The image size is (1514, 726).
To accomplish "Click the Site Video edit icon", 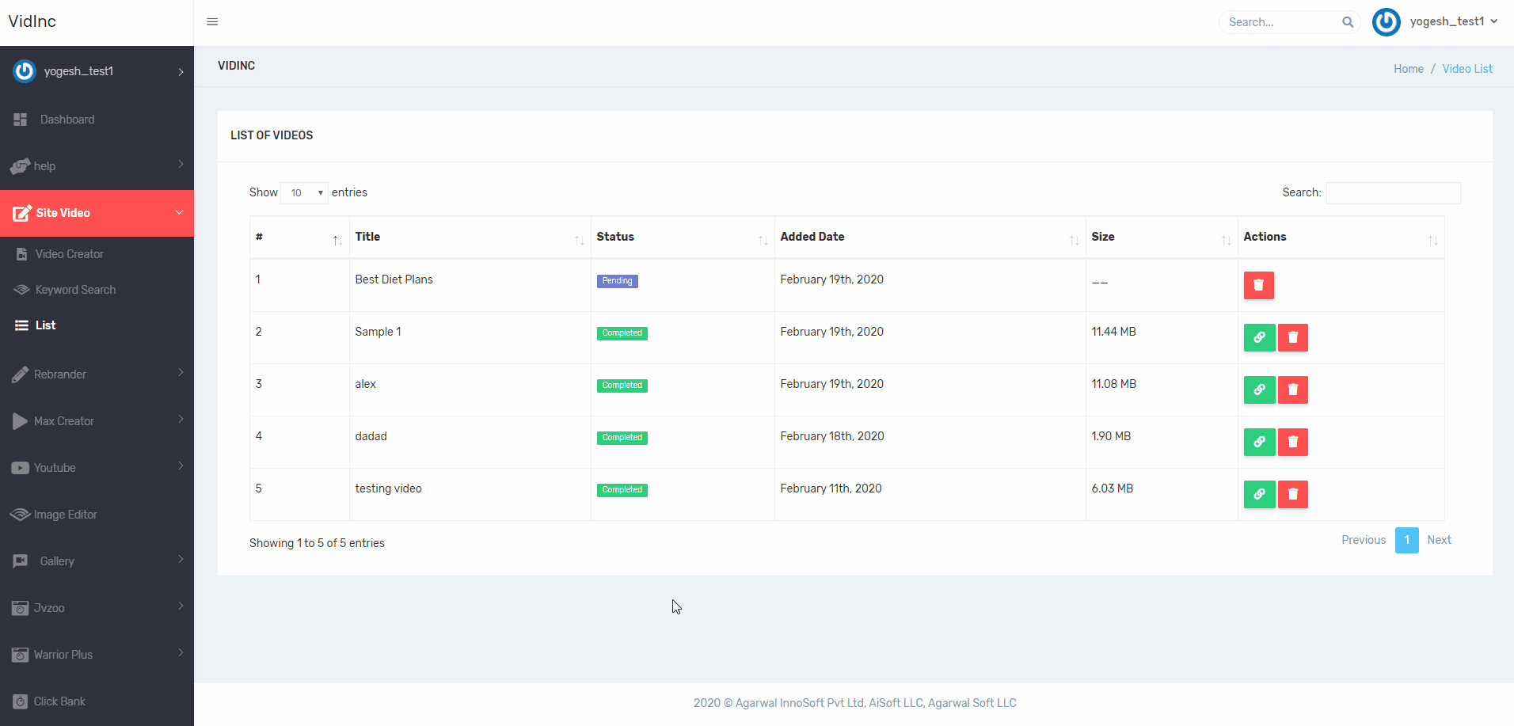I will pos(21,213).
